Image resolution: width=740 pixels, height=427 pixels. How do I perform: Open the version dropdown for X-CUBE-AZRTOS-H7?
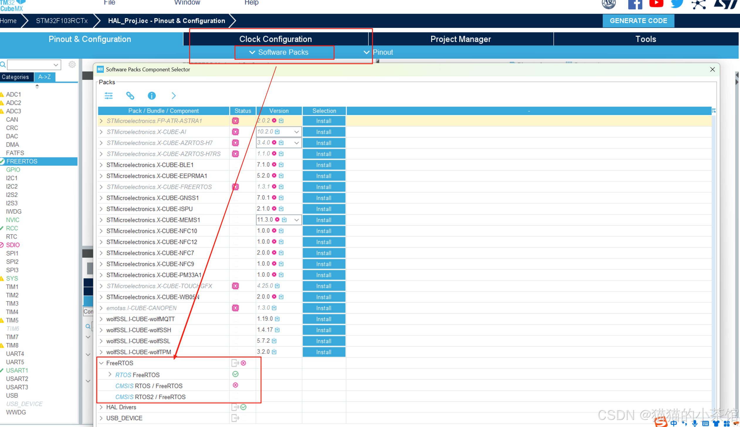point(297,143)
